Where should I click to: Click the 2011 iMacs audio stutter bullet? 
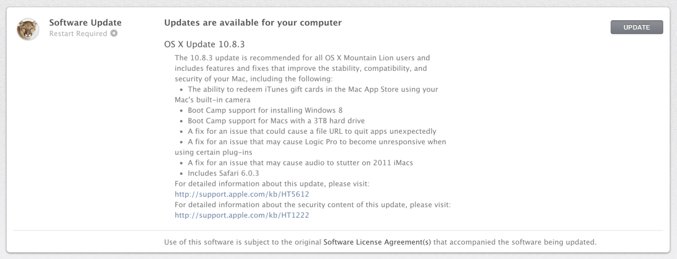tap(300, 163)
